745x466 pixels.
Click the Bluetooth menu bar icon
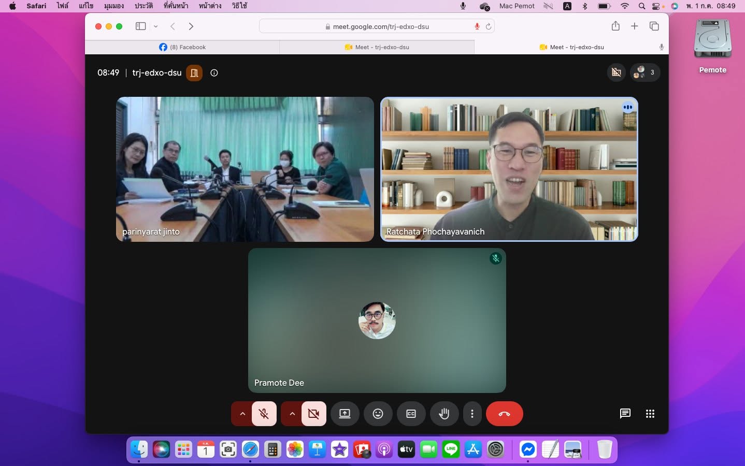tap(585, 6)
